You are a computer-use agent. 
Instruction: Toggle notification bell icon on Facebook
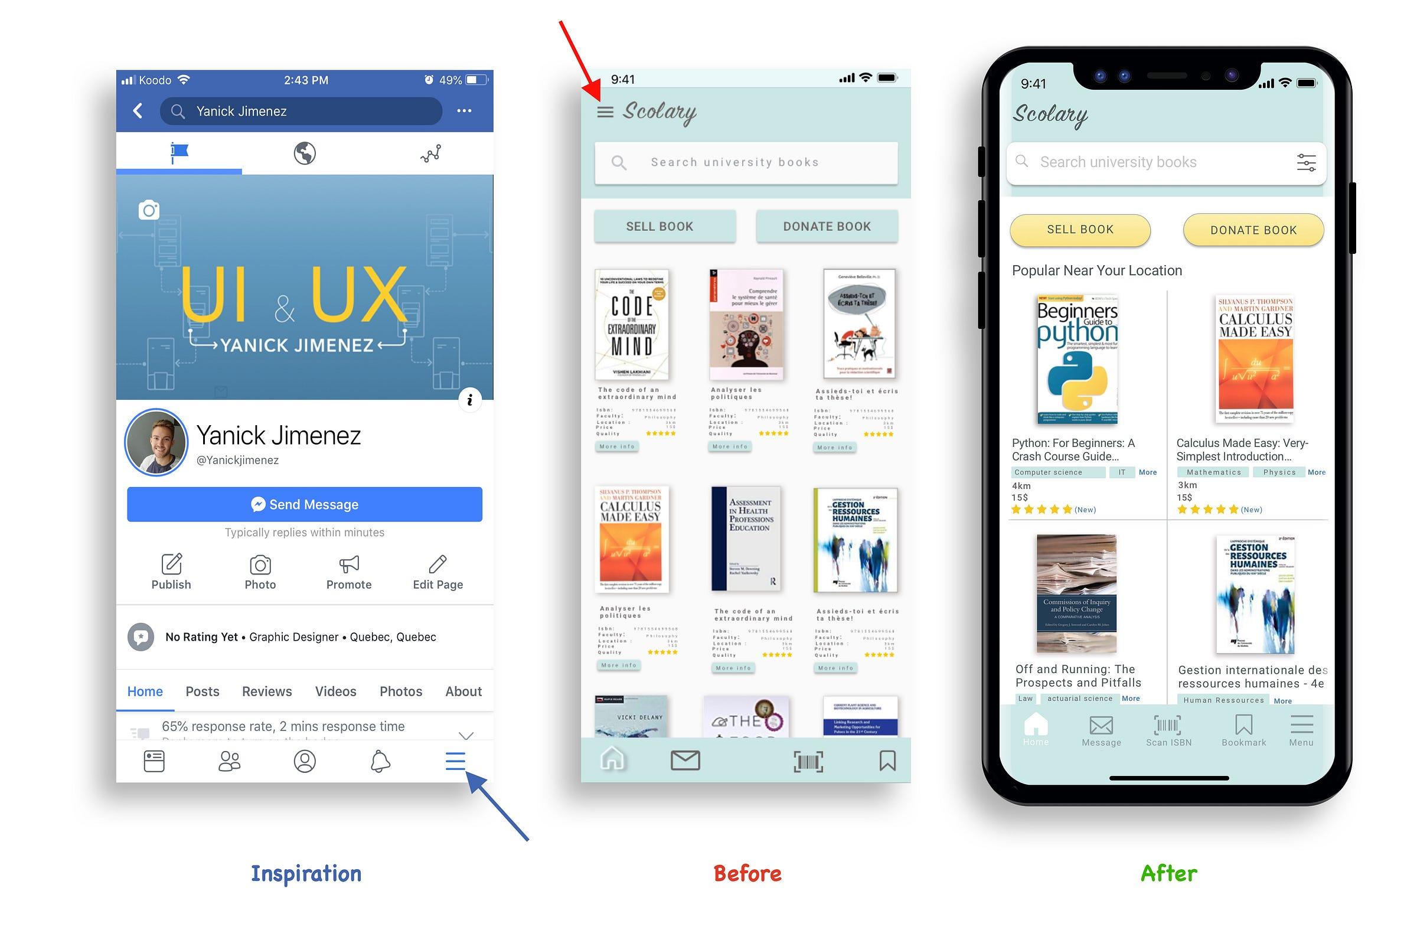377,760
